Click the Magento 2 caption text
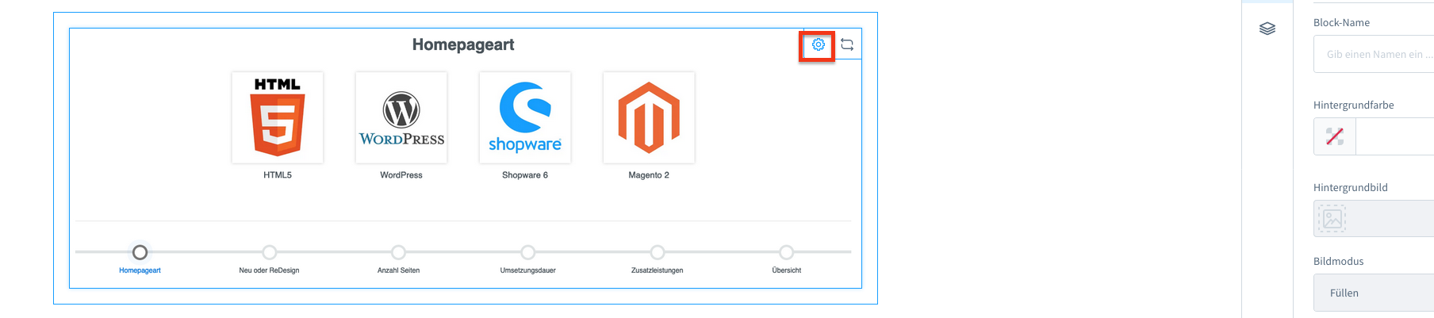This screenshot has height=318, width=1434. tap(649, 175)
